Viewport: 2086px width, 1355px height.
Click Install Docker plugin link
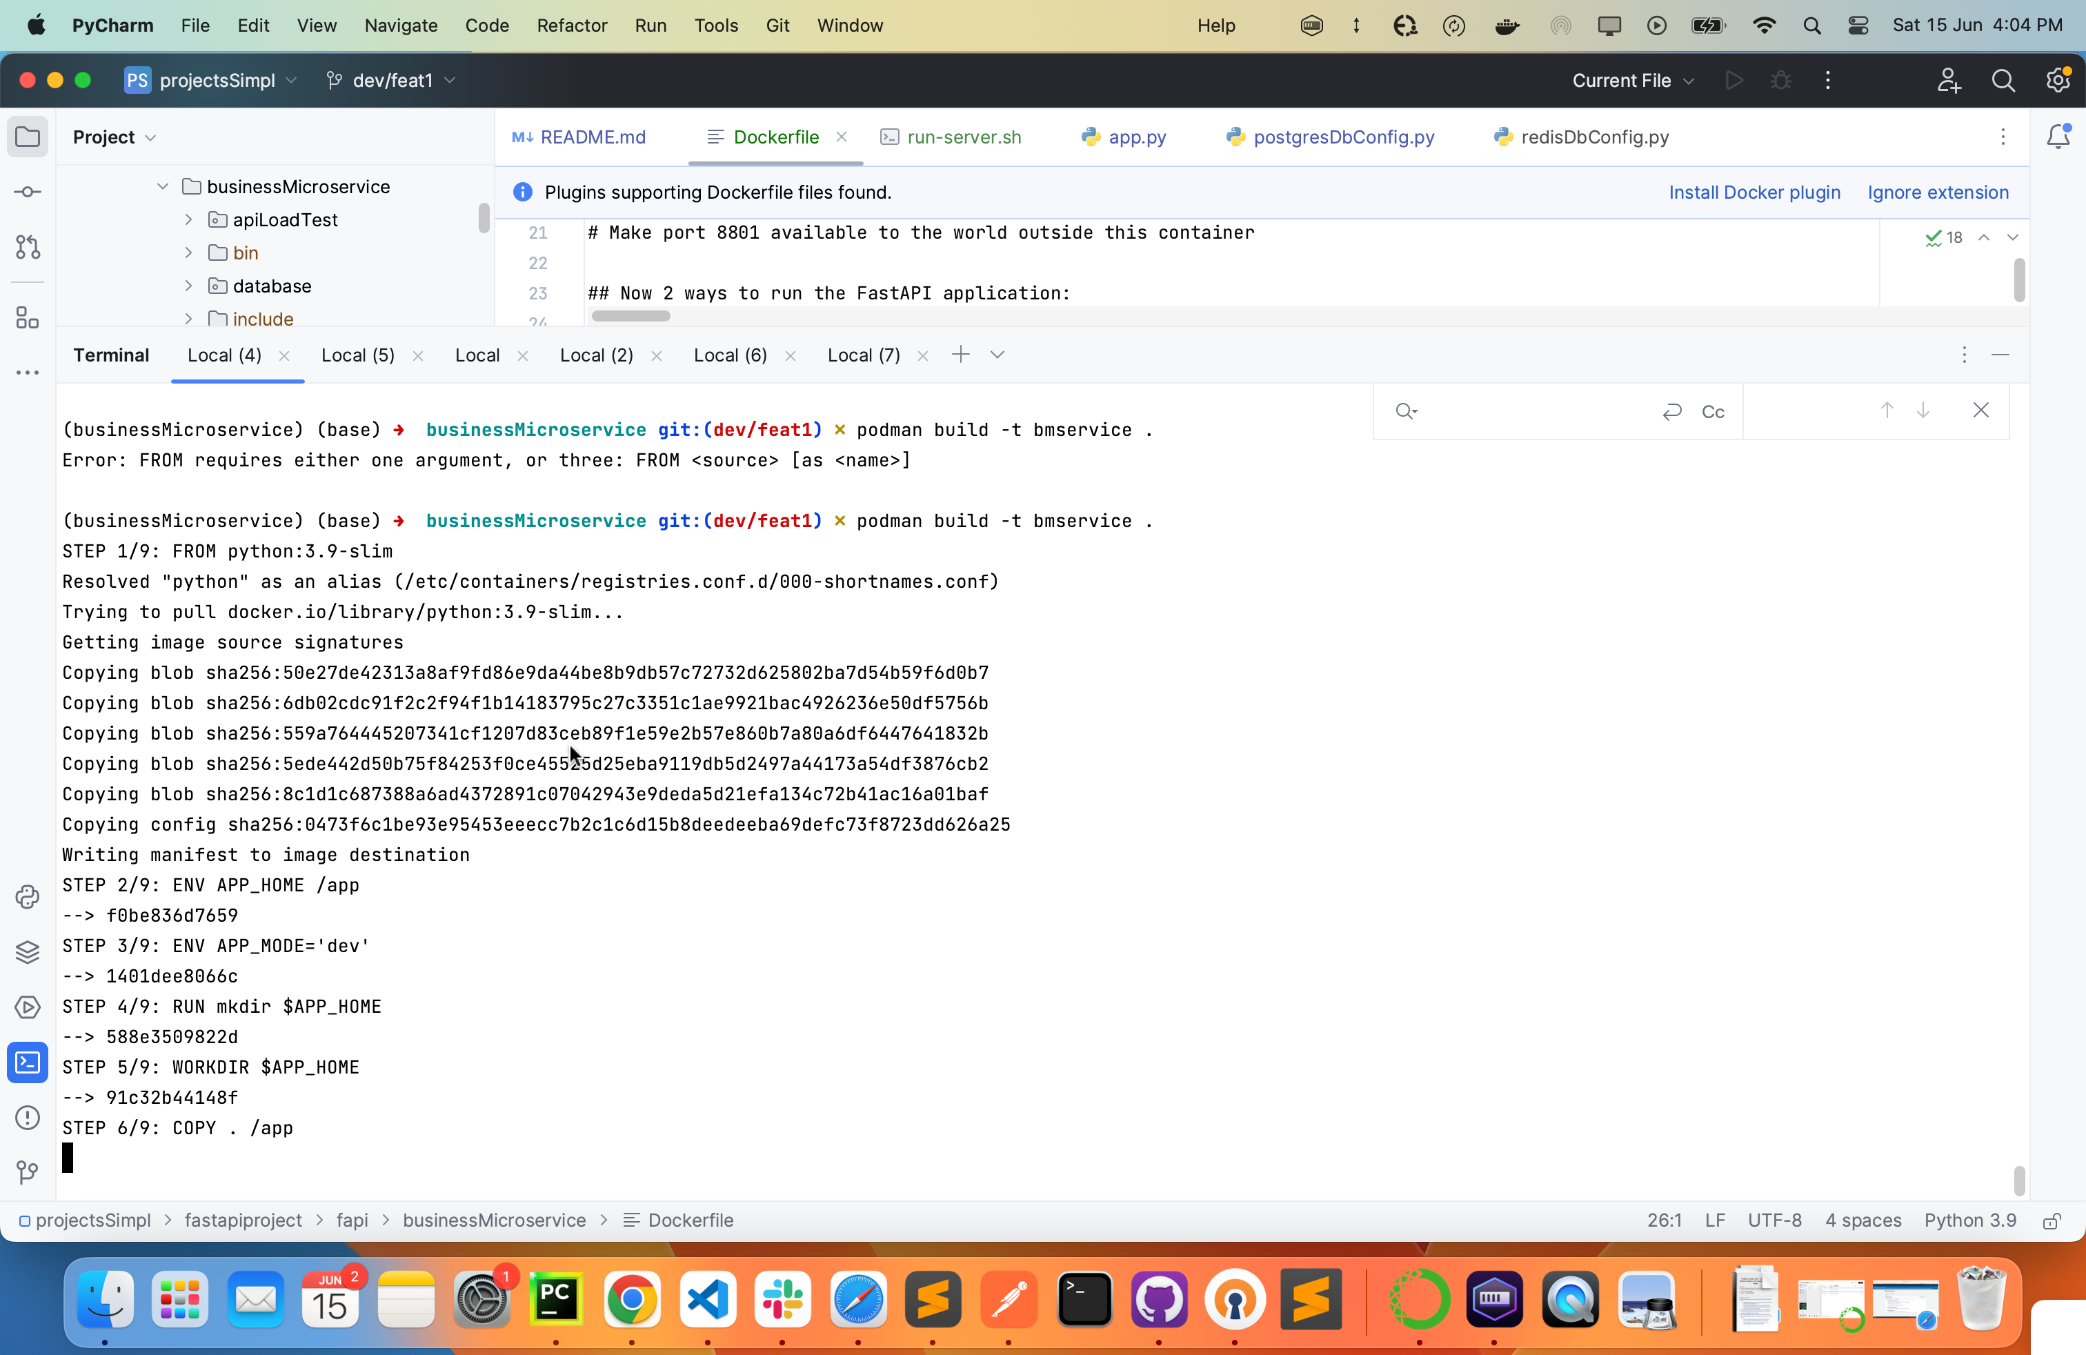click(1754, 192)
